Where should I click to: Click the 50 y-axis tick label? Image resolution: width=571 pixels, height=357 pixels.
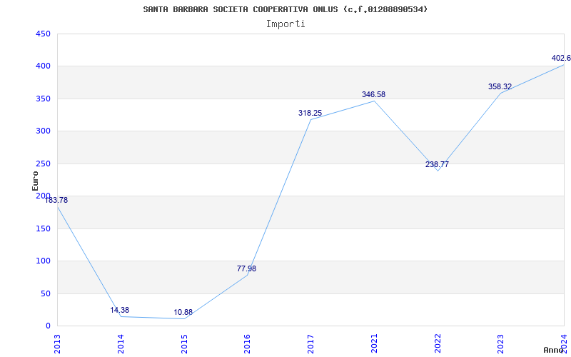click(x=46, y=293)
